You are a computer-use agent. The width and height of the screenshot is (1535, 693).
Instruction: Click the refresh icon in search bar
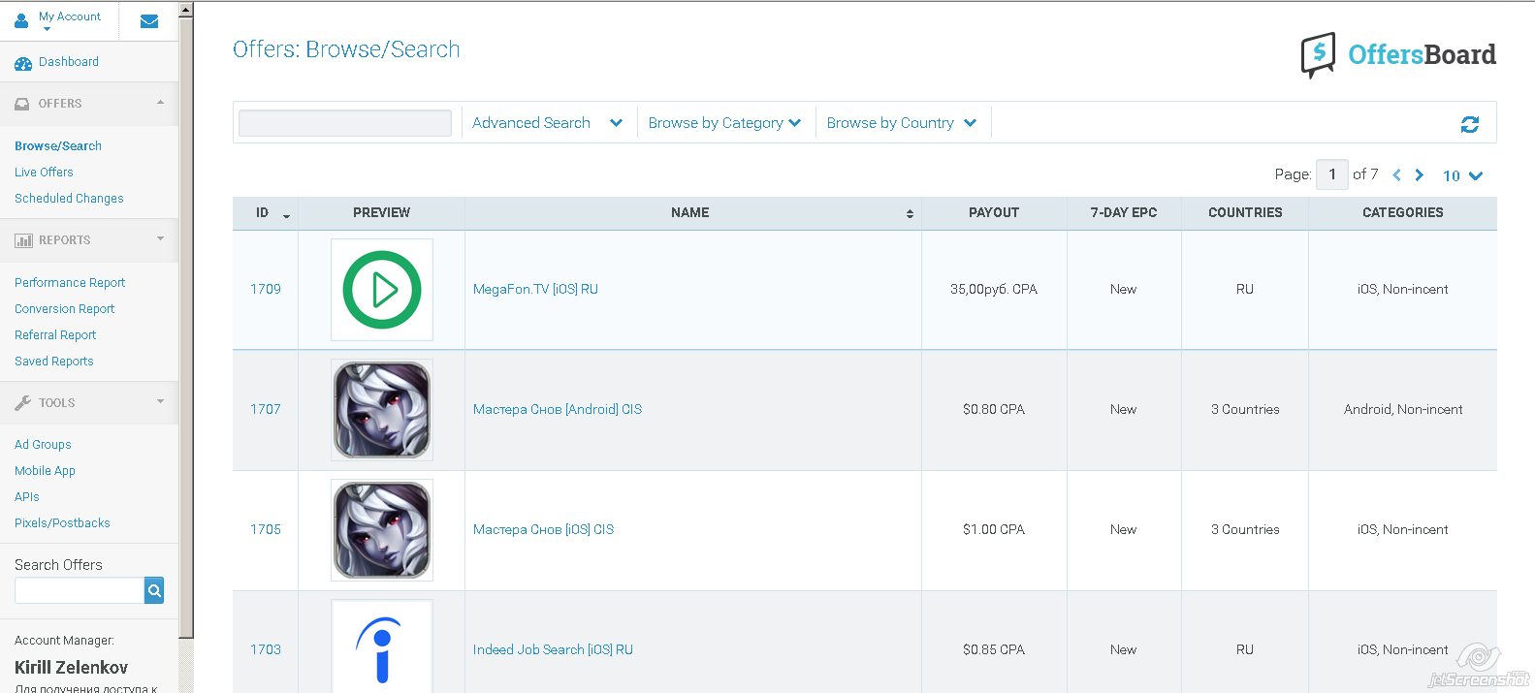(1469, 124)
